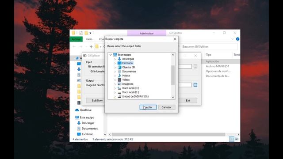
Task: Click the input file browse button in GifSplitter
Action: (195, 67)
